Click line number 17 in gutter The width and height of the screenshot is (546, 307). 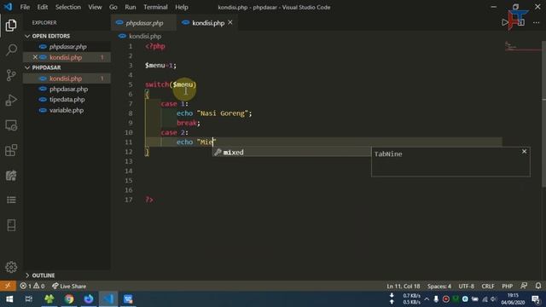129,200
